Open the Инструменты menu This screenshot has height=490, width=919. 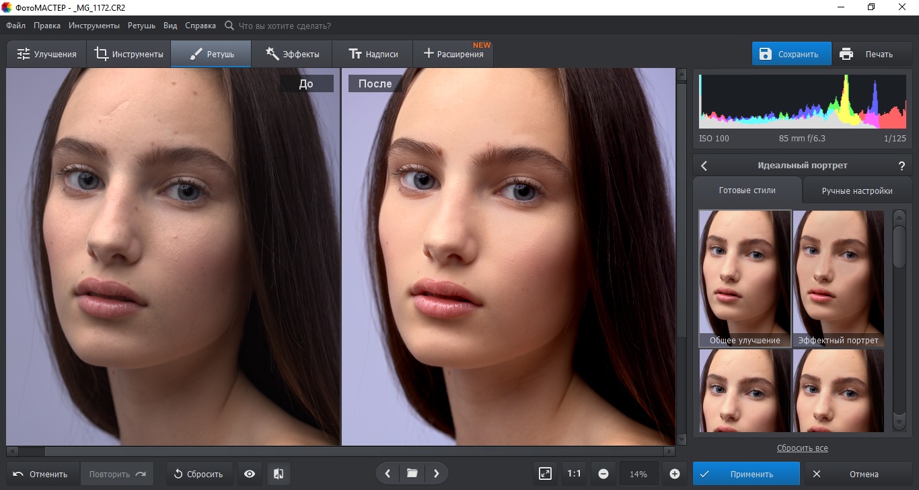tap(95, 26)
